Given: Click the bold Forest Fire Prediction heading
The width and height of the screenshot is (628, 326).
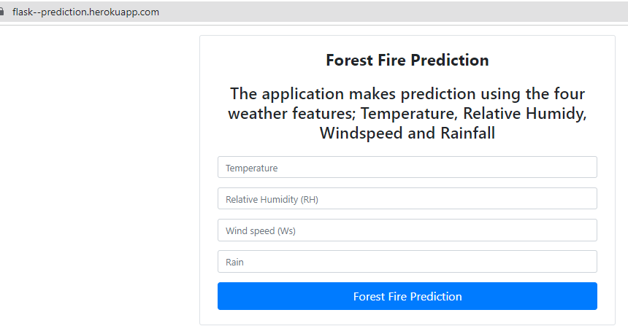Looking at the screenshot, I should click(x=407, y=60).
